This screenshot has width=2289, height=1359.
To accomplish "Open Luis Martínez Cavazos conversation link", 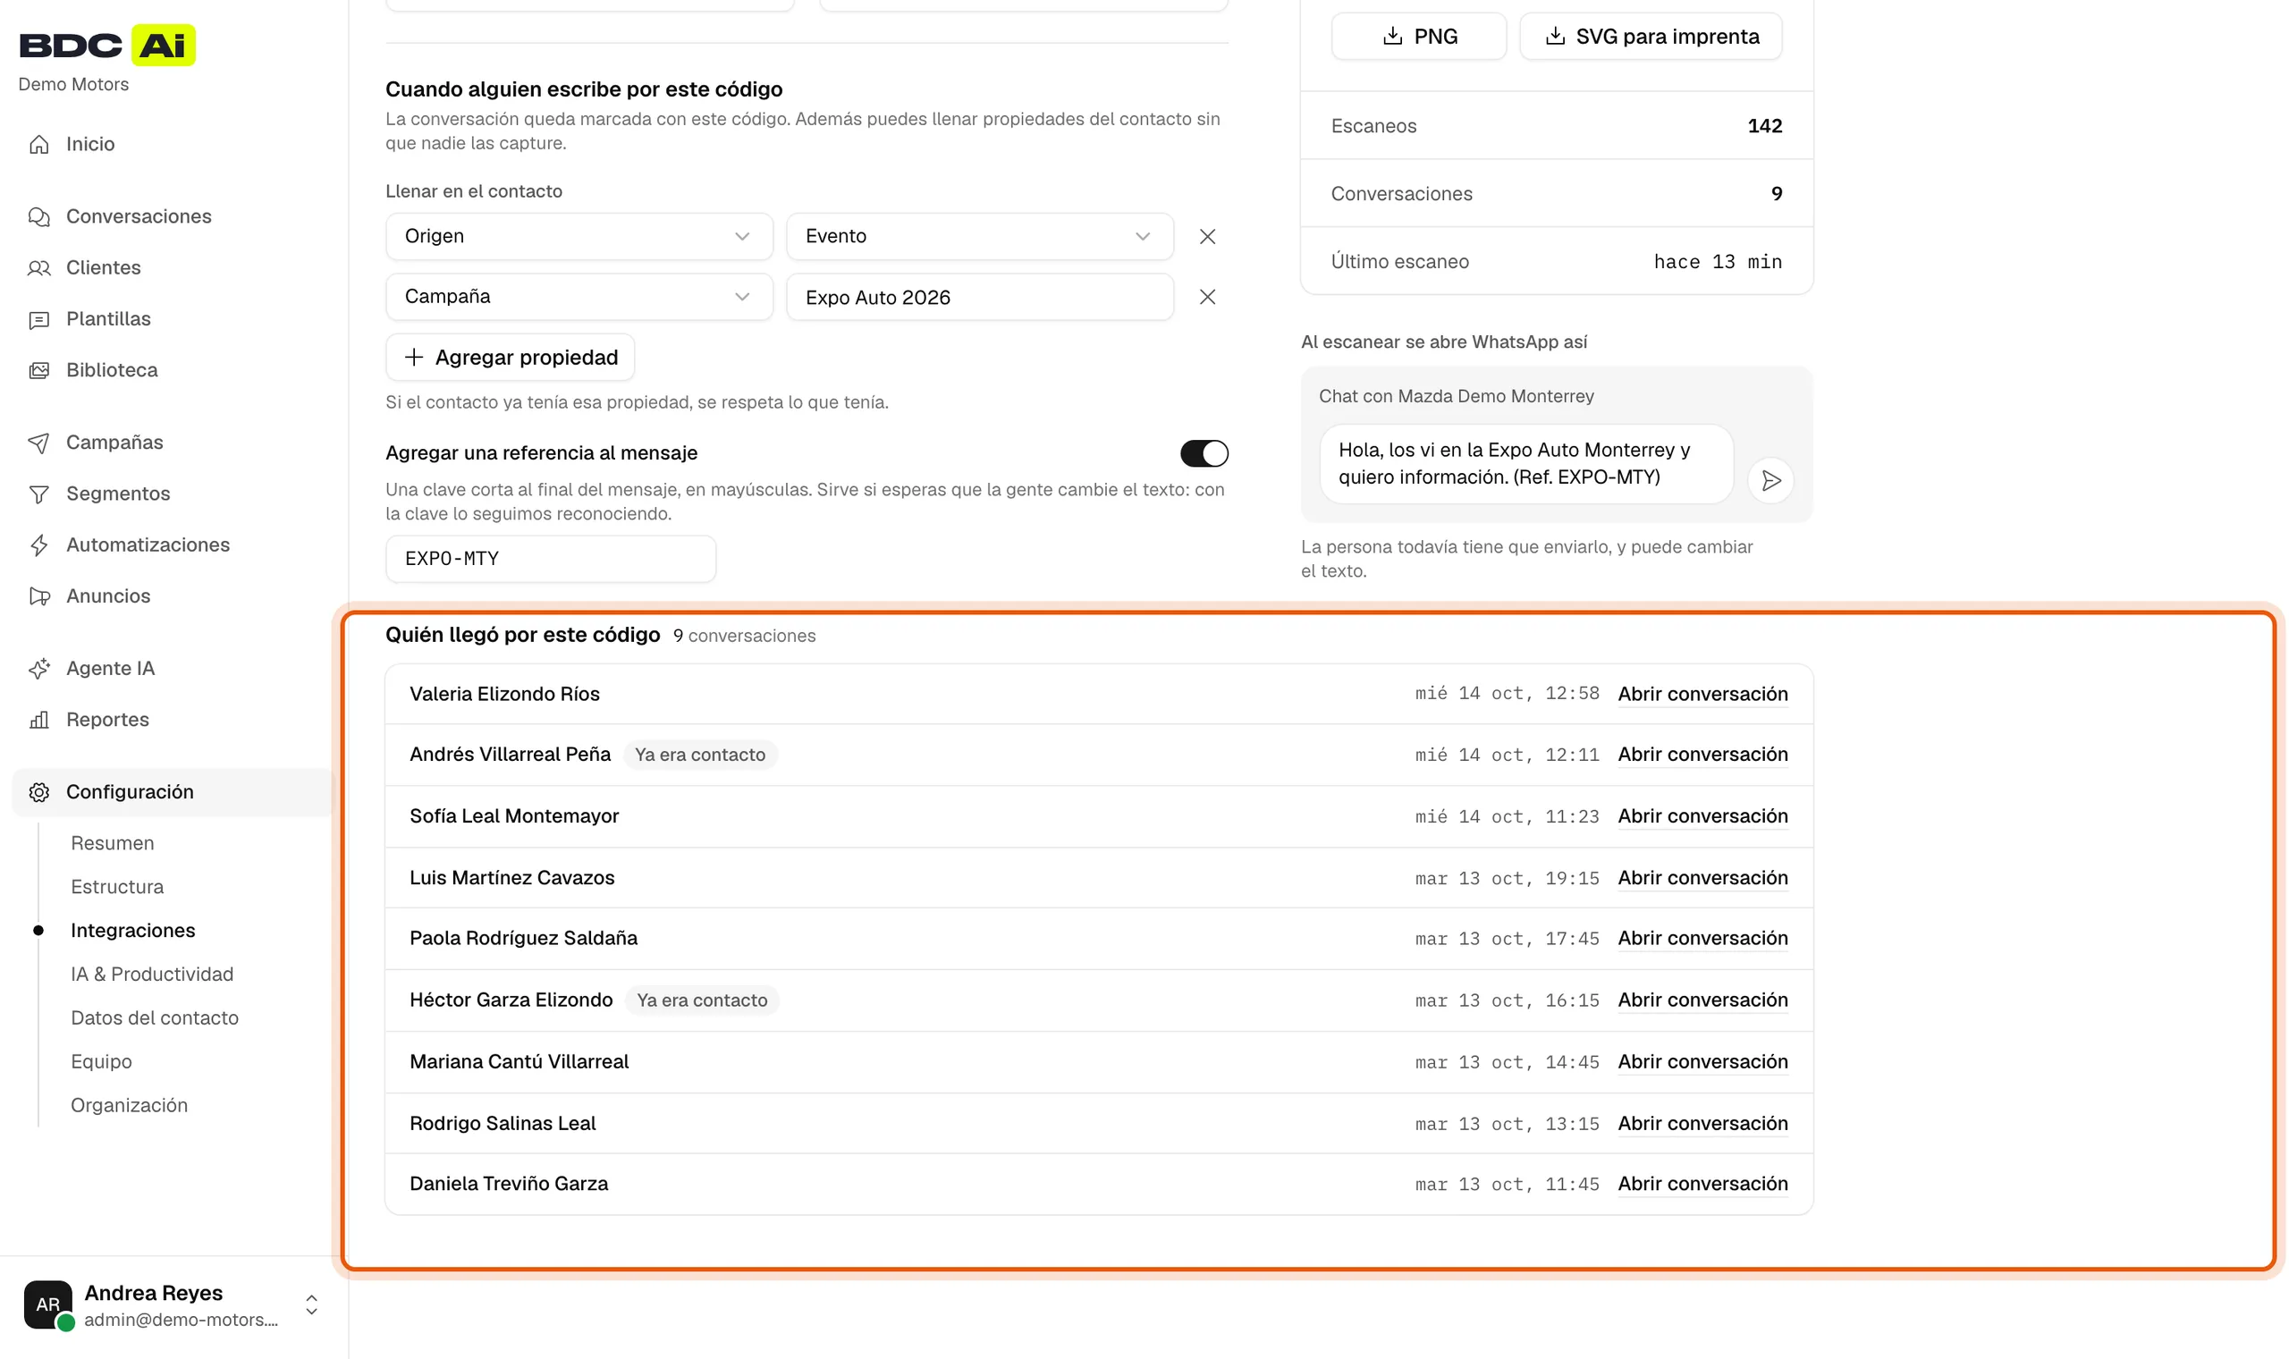I will click(x=1702, y=879).
